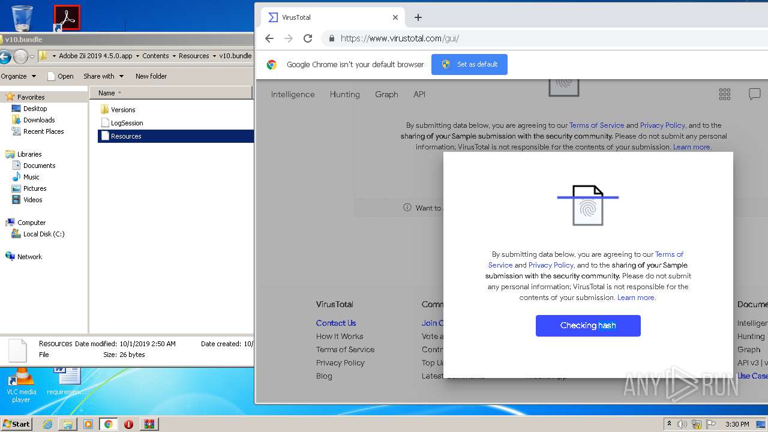
Task: Open Recycle Bin on the desktop
Action: (x=22, y=18)
